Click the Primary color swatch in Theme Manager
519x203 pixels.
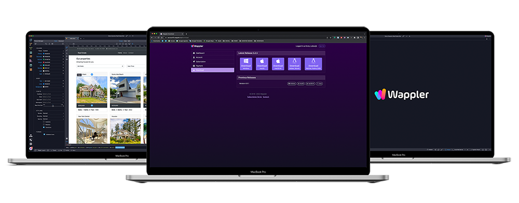tap(44, 53)
